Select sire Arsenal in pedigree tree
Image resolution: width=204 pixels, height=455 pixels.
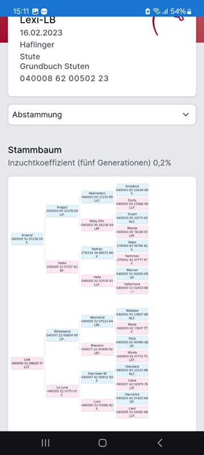[27, 239]
